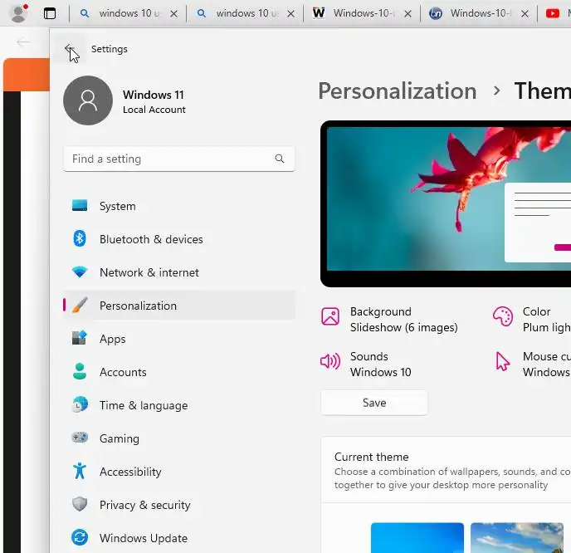This screenshot has width=571, height=553.
Task: Open Time & language settings
Action: (x=178, y=405)
